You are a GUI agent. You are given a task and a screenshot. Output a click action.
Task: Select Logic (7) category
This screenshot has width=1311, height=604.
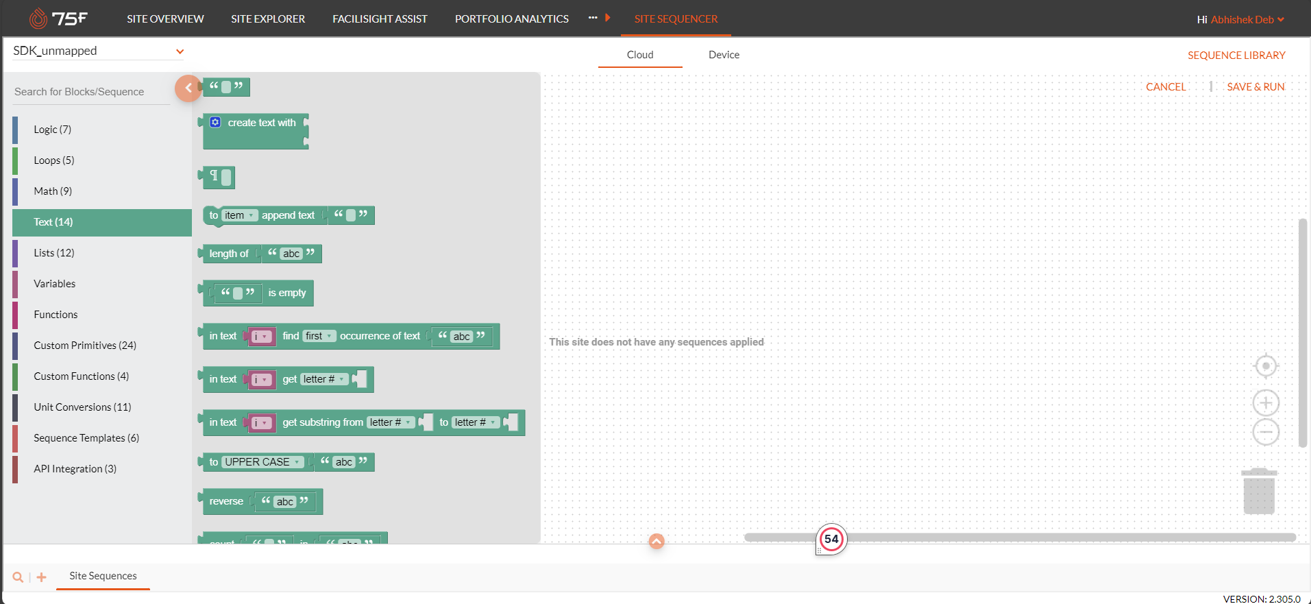pyautogui.click(x=102, y=130)
